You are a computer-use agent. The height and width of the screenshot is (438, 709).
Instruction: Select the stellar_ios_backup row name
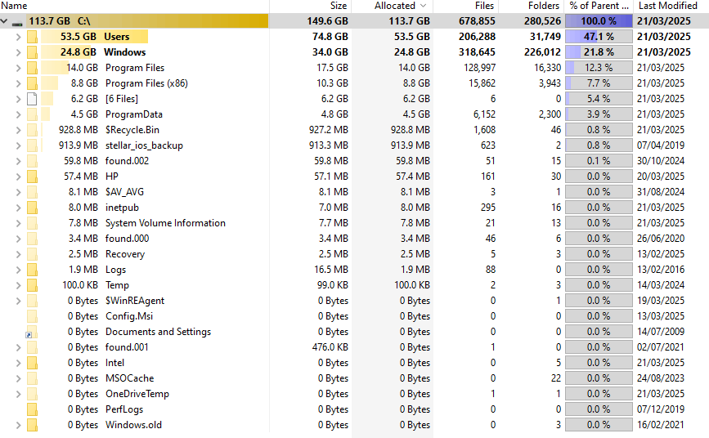point(144,145)
